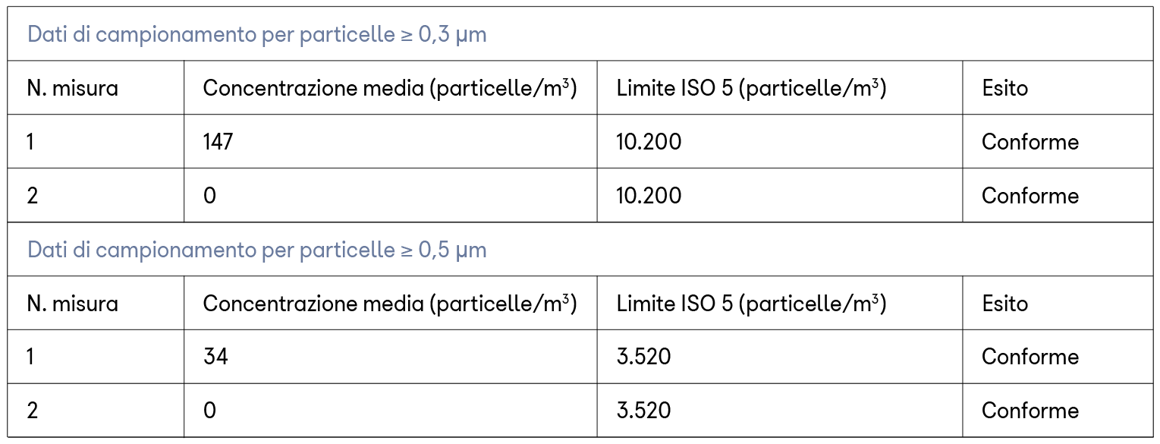Select measure number 2 in the 0,5 µm table
The width and height of the screenshot is (1160, 444).
click(32, 411)
